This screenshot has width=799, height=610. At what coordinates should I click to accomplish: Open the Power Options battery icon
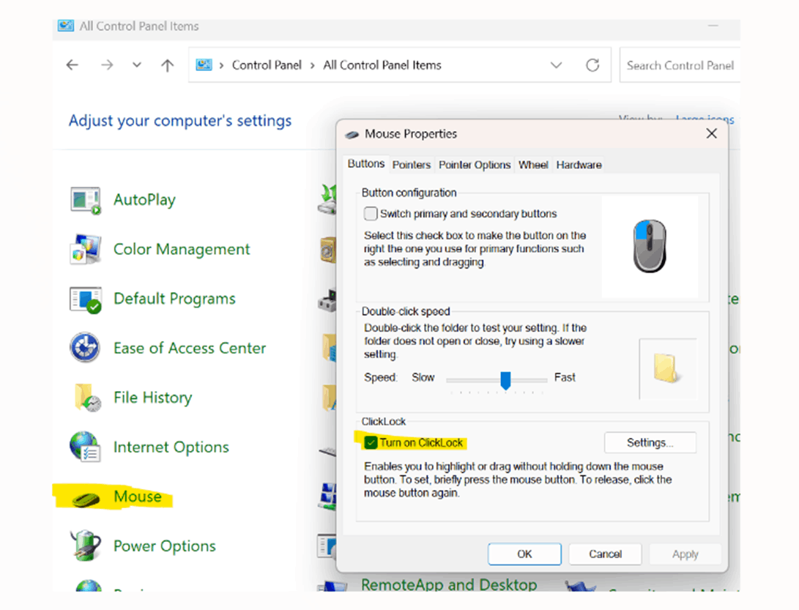[x=85, y=546]
